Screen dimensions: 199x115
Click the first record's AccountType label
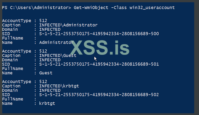point(16,21)
